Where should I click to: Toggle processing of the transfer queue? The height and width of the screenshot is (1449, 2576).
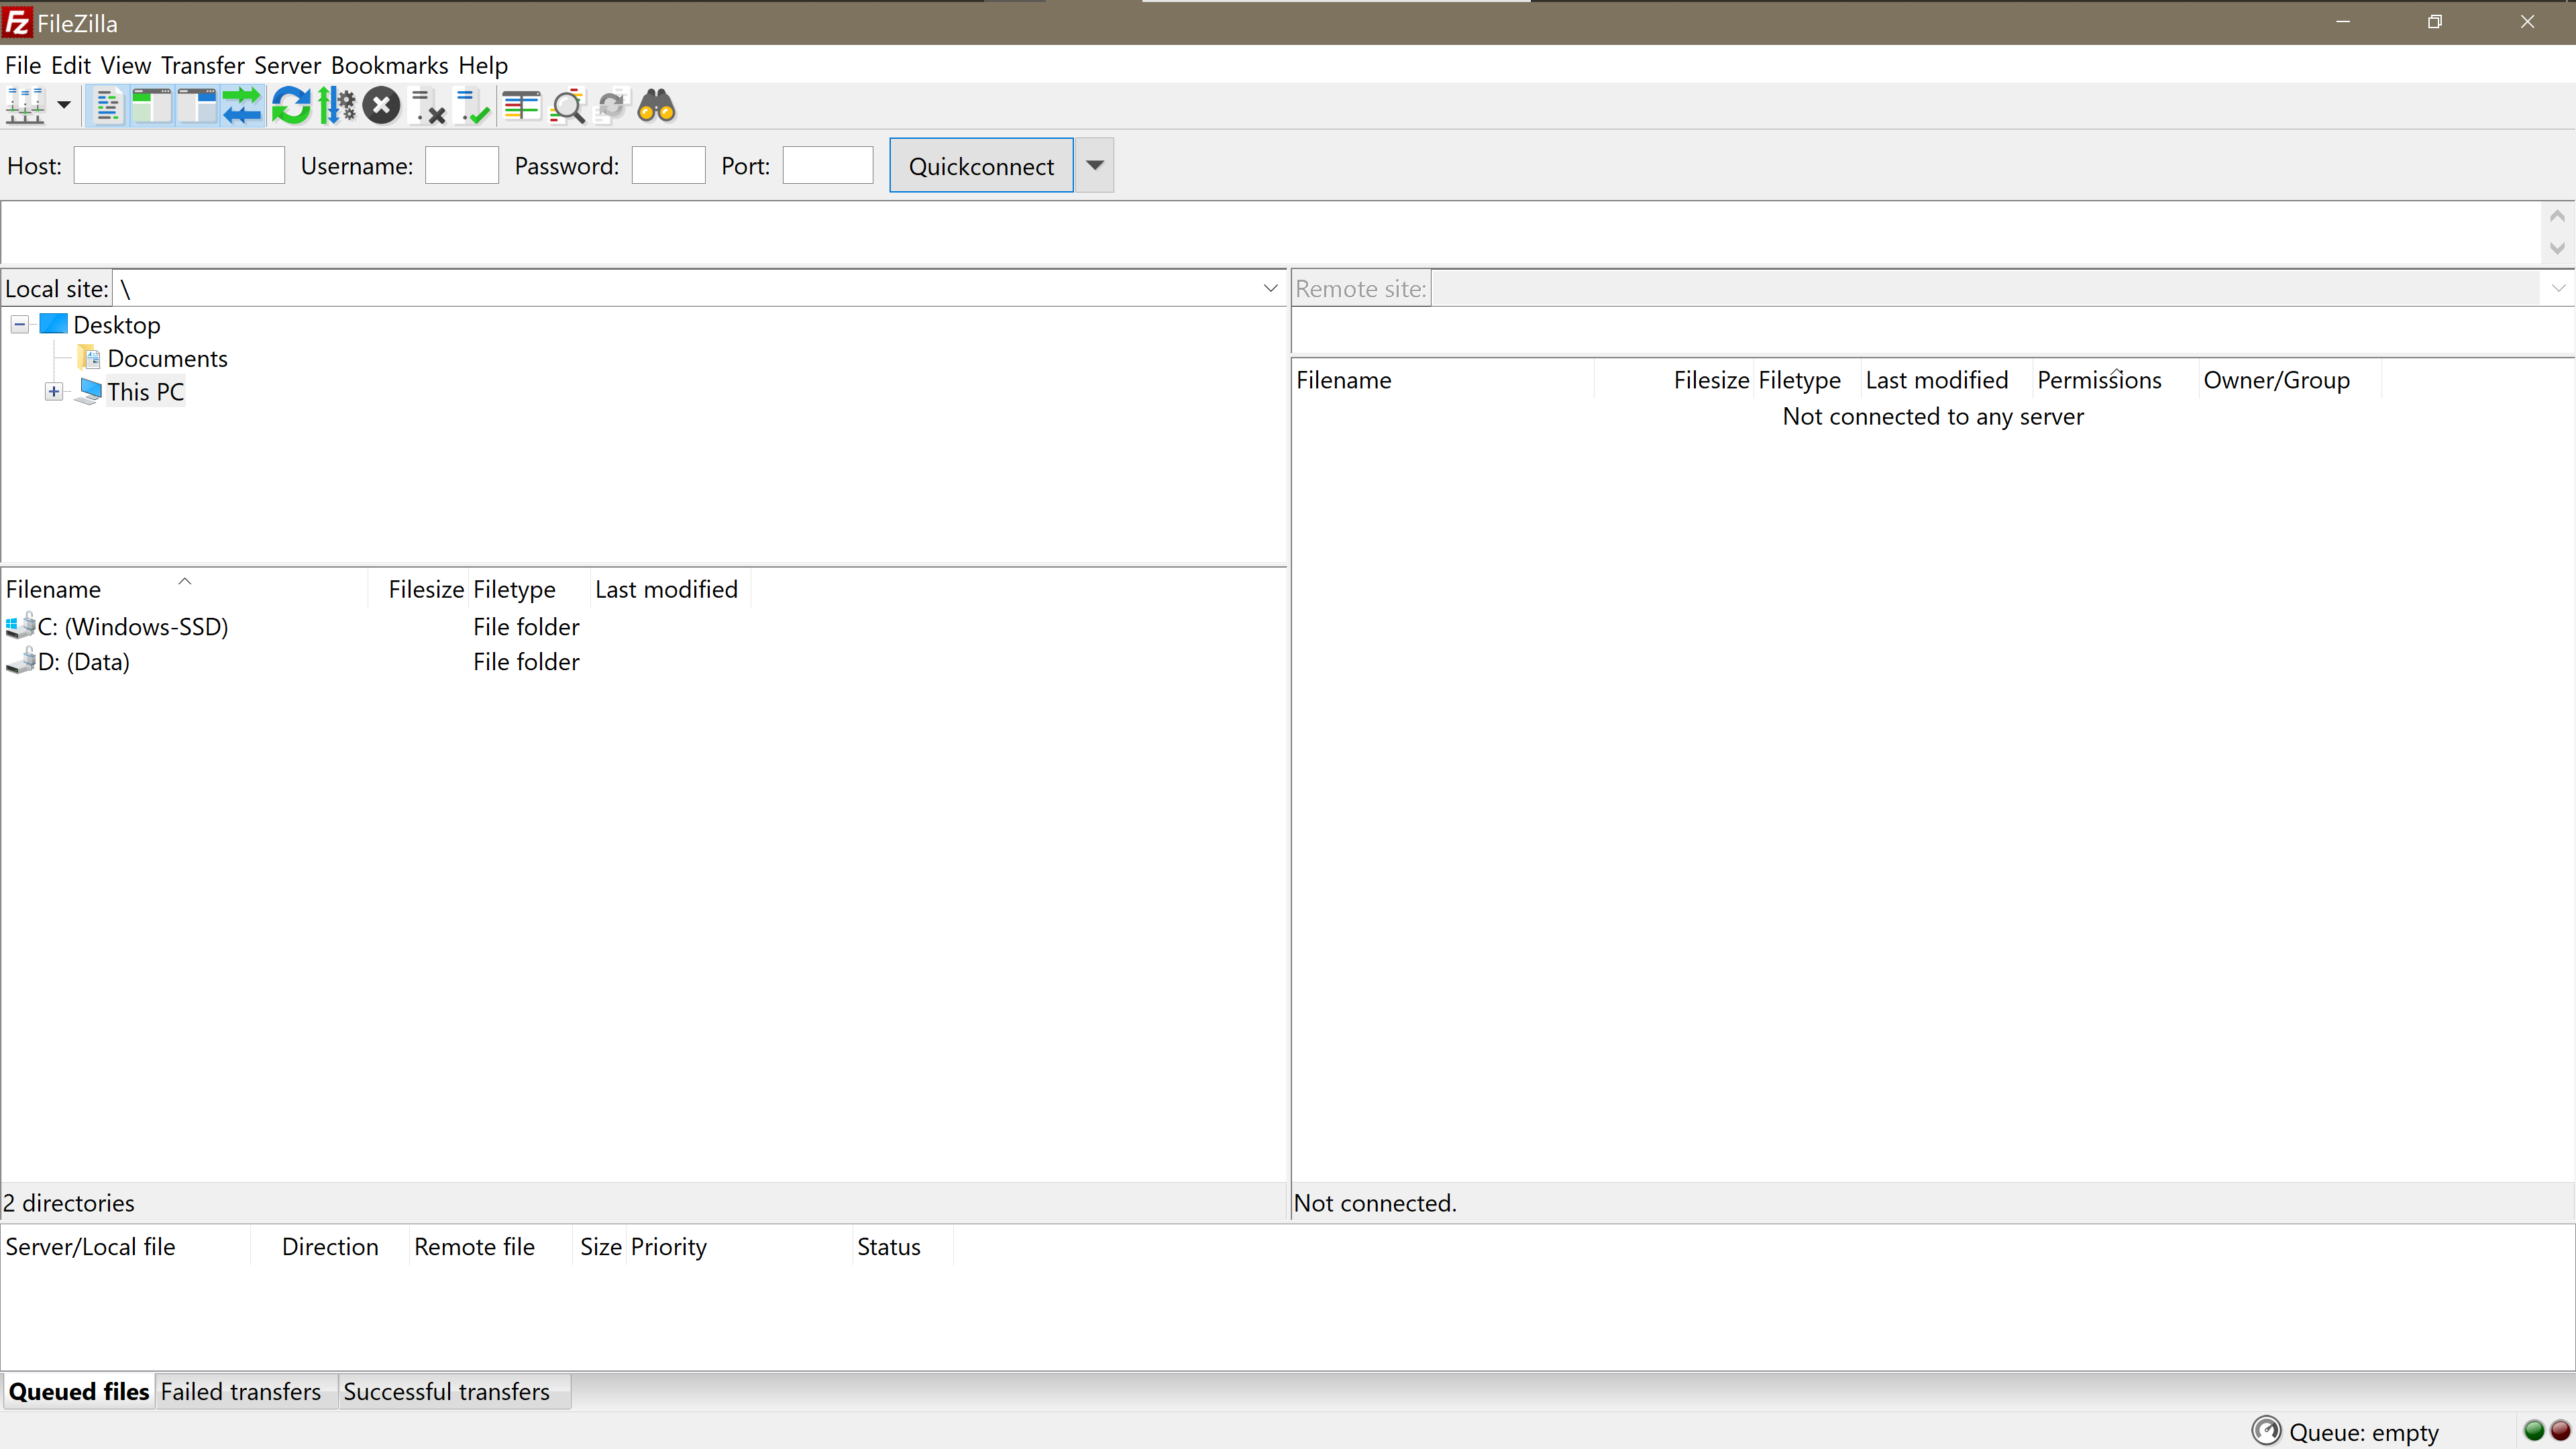(336, 105)
